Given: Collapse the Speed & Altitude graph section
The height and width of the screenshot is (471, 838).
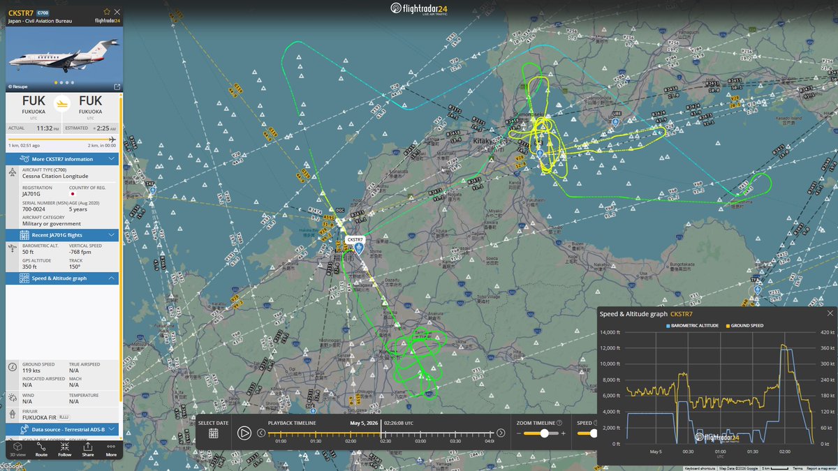Looking at the screenshot, I should coord(62,278).
